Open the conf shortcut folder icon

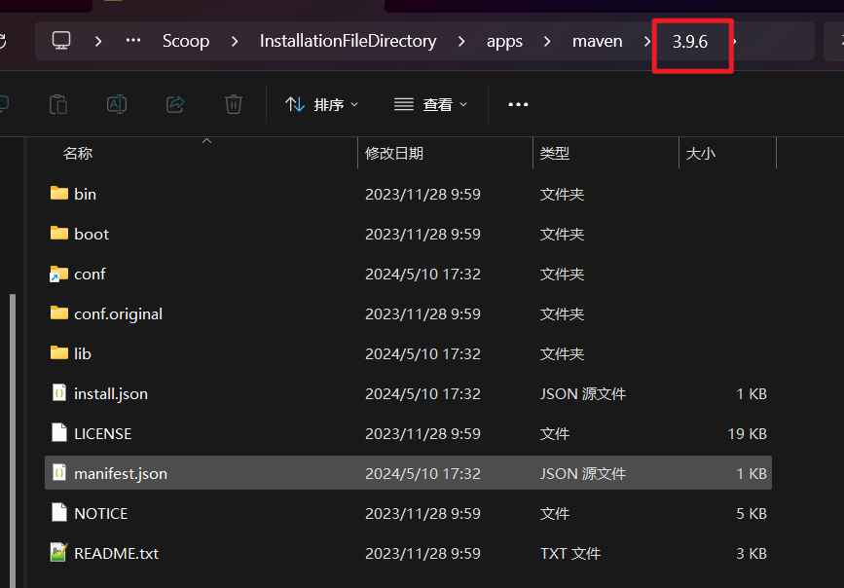pos(59,275)
